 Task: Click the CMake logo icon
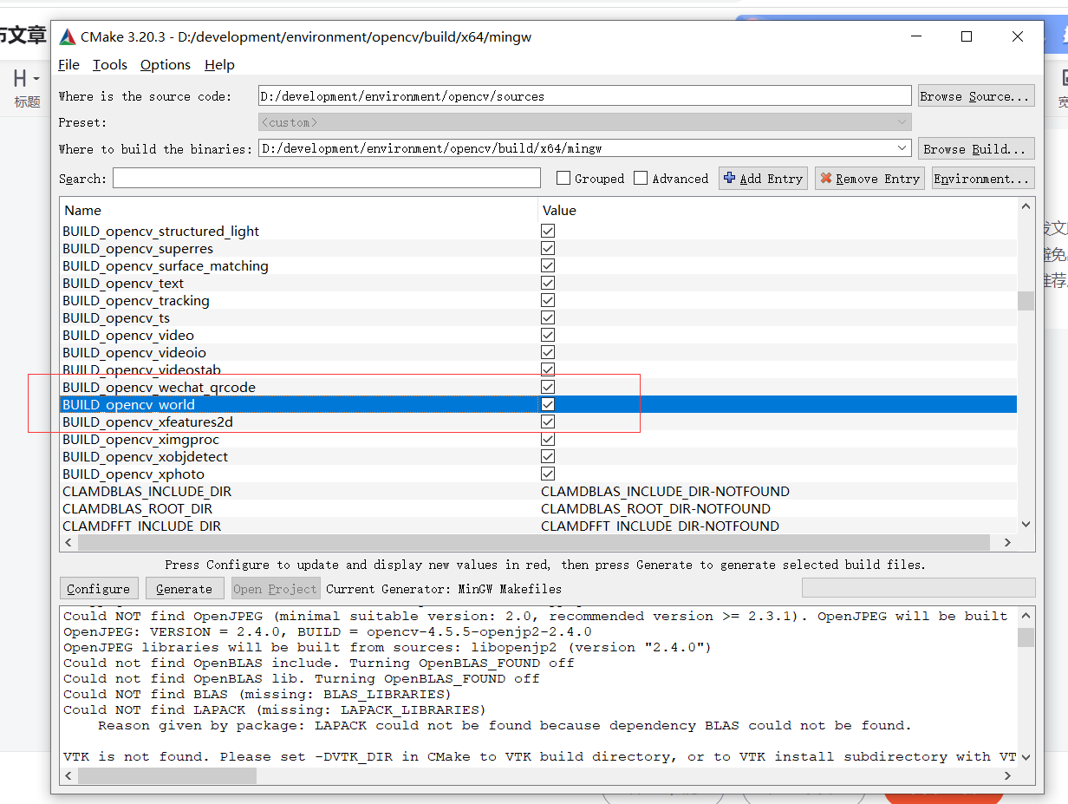[68, 36]
